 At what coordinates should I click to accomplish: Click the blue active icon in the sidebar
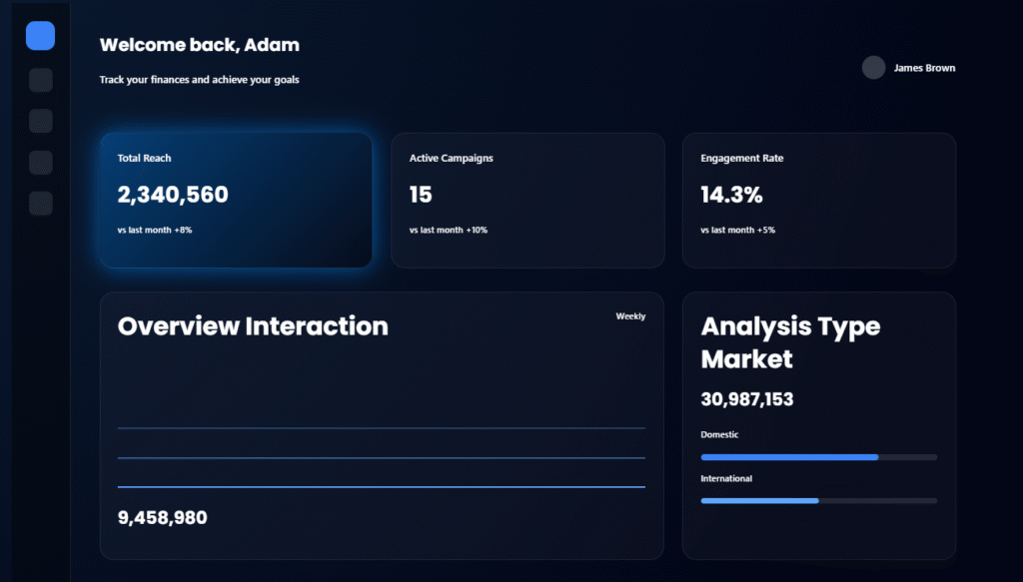(40, 36)
